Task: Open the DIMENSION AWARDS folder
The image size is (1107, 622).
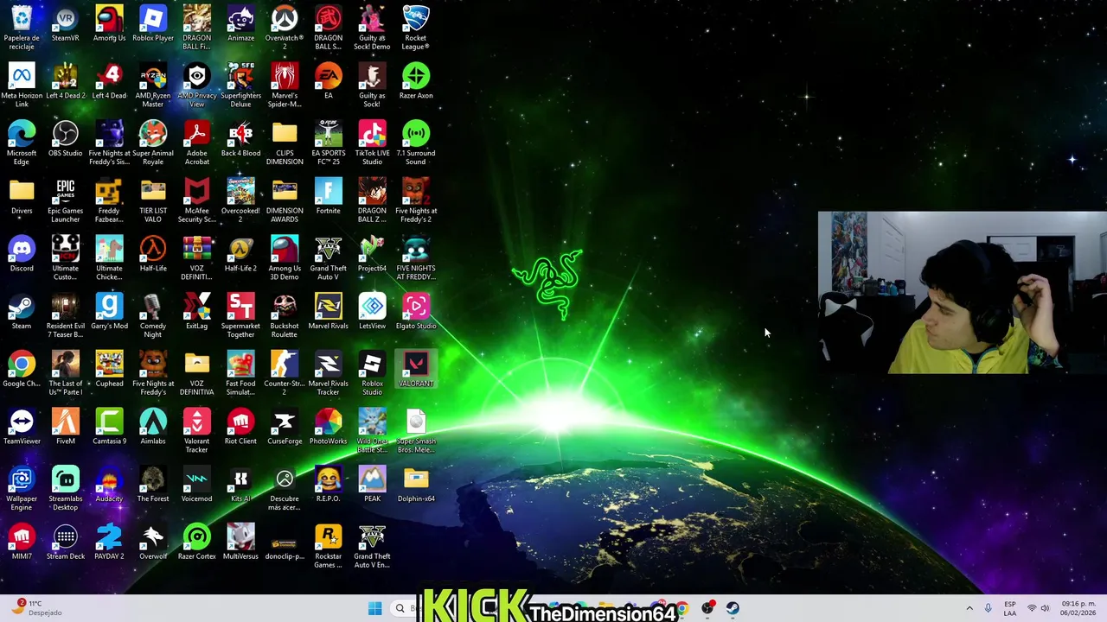Action: tap(285, 200)
